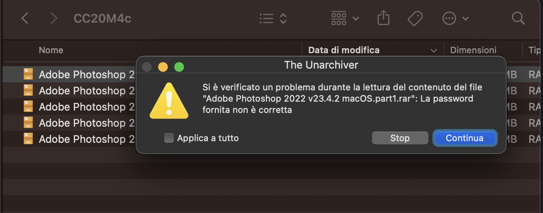Screen dimensions: 543x213
Task: Click the green zoom dot of The Unarchiver
Action: 179,67
